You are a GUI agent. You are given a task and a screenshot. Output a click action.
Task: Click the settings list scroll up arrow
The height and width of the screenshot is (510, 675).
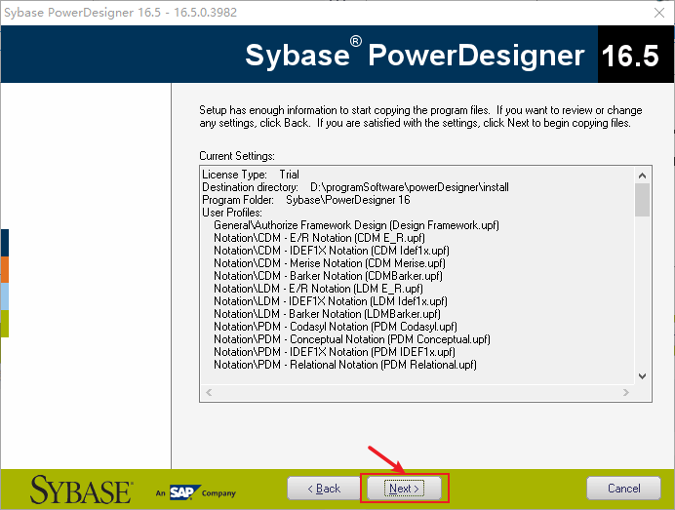[642, 176]
